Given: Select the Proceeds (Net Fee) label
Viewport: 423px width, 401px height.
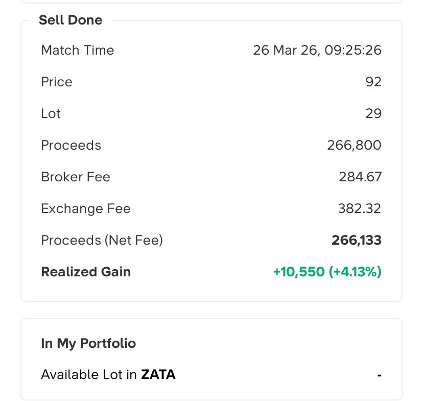Looking at the screenshot, I should click(102, 240).
